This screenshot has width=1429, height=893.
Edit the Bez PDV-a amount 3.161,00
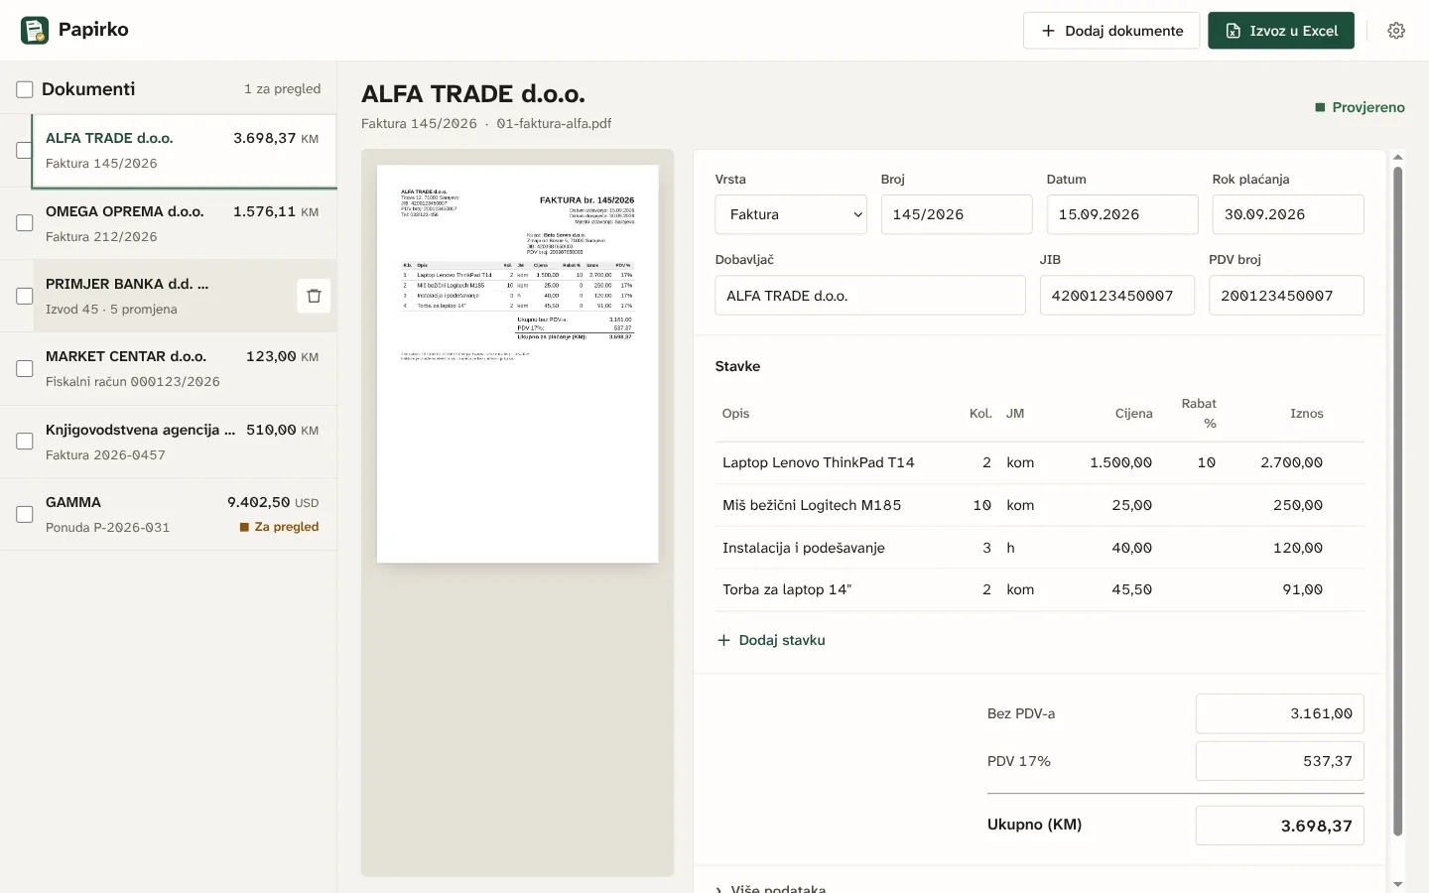1280,713
